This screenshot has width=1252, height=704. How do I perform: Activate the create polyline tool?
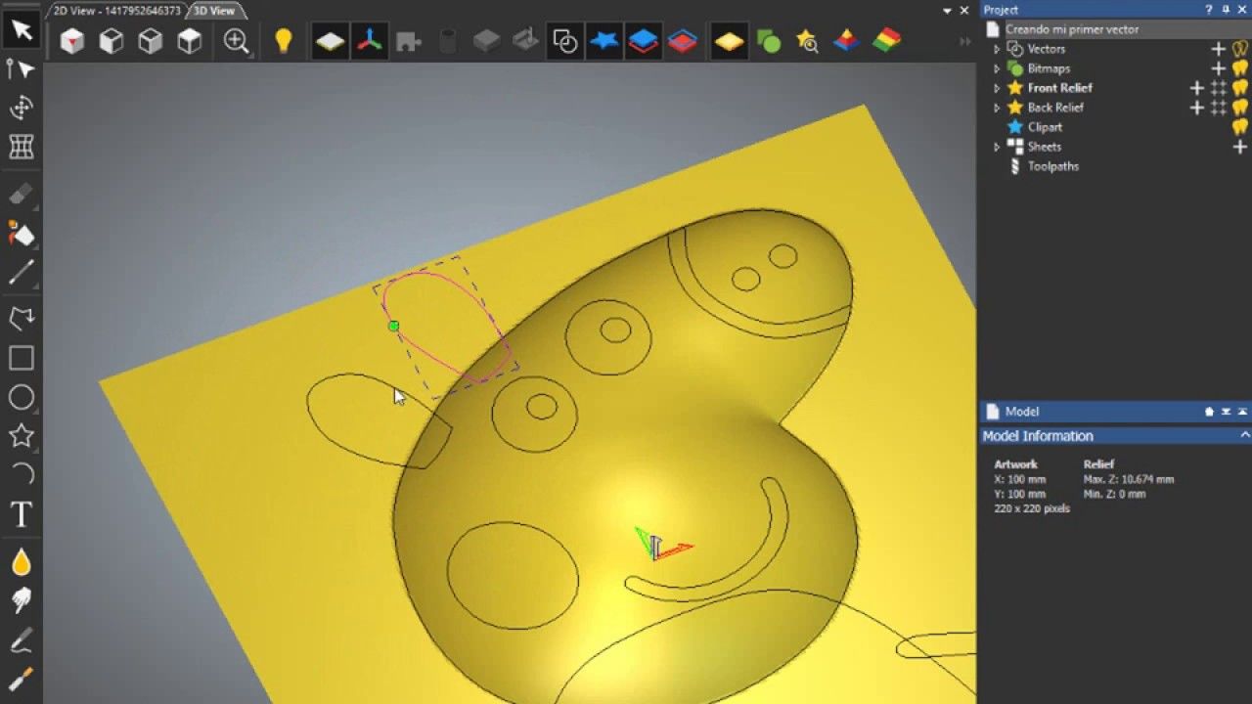(22, 316)
